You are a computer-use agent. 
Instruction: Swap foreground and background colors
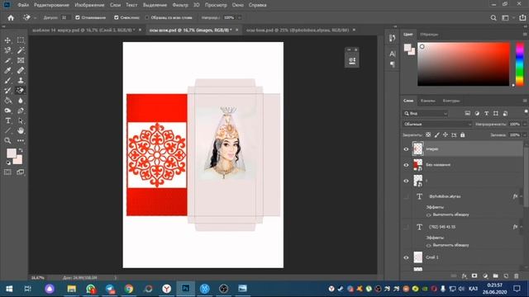[21, 150]
